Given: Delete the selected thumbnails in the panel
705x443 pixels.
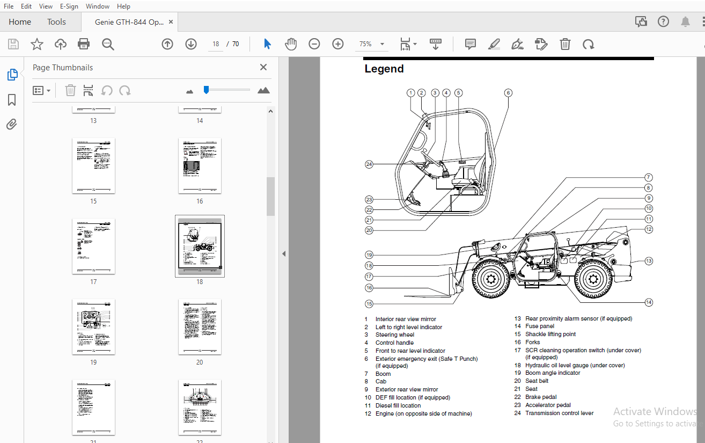Looking at the screenshot, I should click(70, 90).
